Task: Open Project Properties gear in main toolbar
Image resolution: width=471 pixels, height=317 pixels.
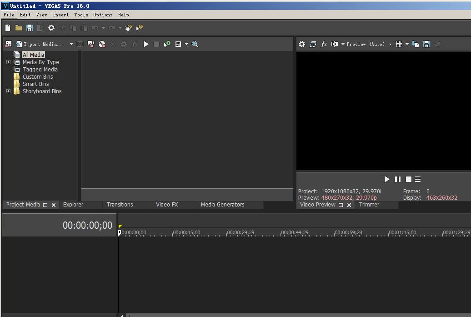Action: click(51, 28)
